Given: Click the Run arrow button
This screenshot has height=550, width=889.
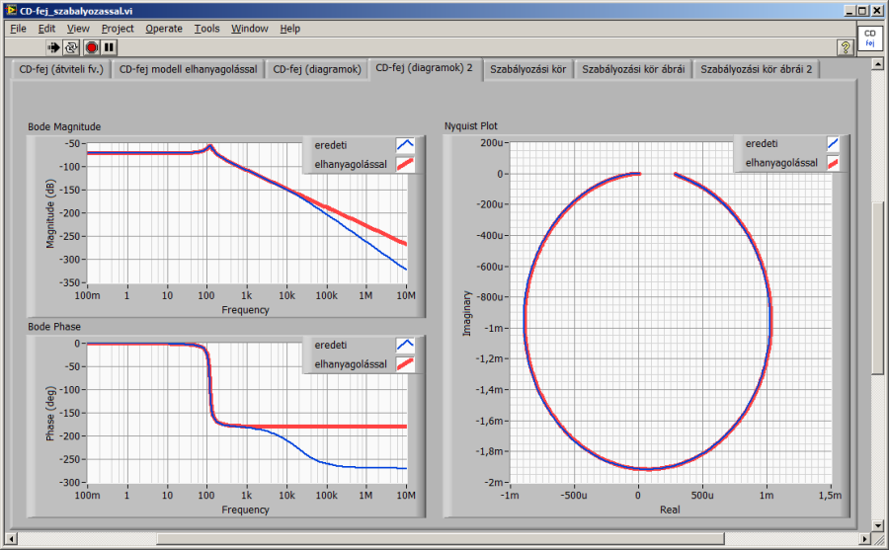Looking at the screenshot, I should pyautogui.click(x=54, y=46).
